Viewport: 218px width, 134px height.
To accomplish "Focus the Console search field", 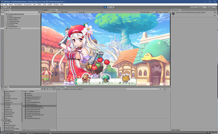I will pos(142,89).
